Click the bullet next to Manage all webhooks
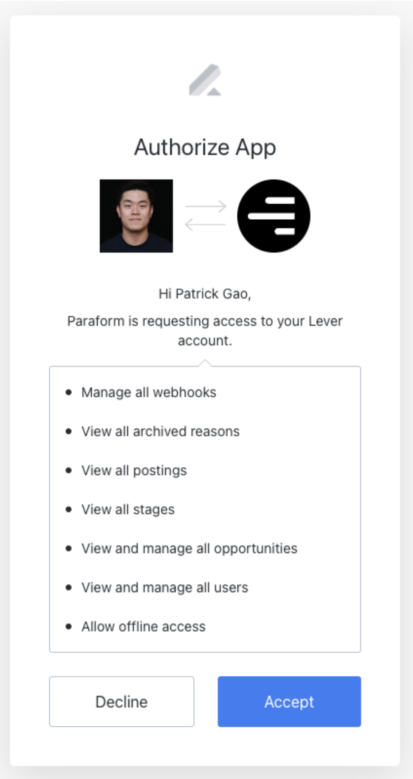Viewport: 413px width, 779px height. (x=68, y=392)
